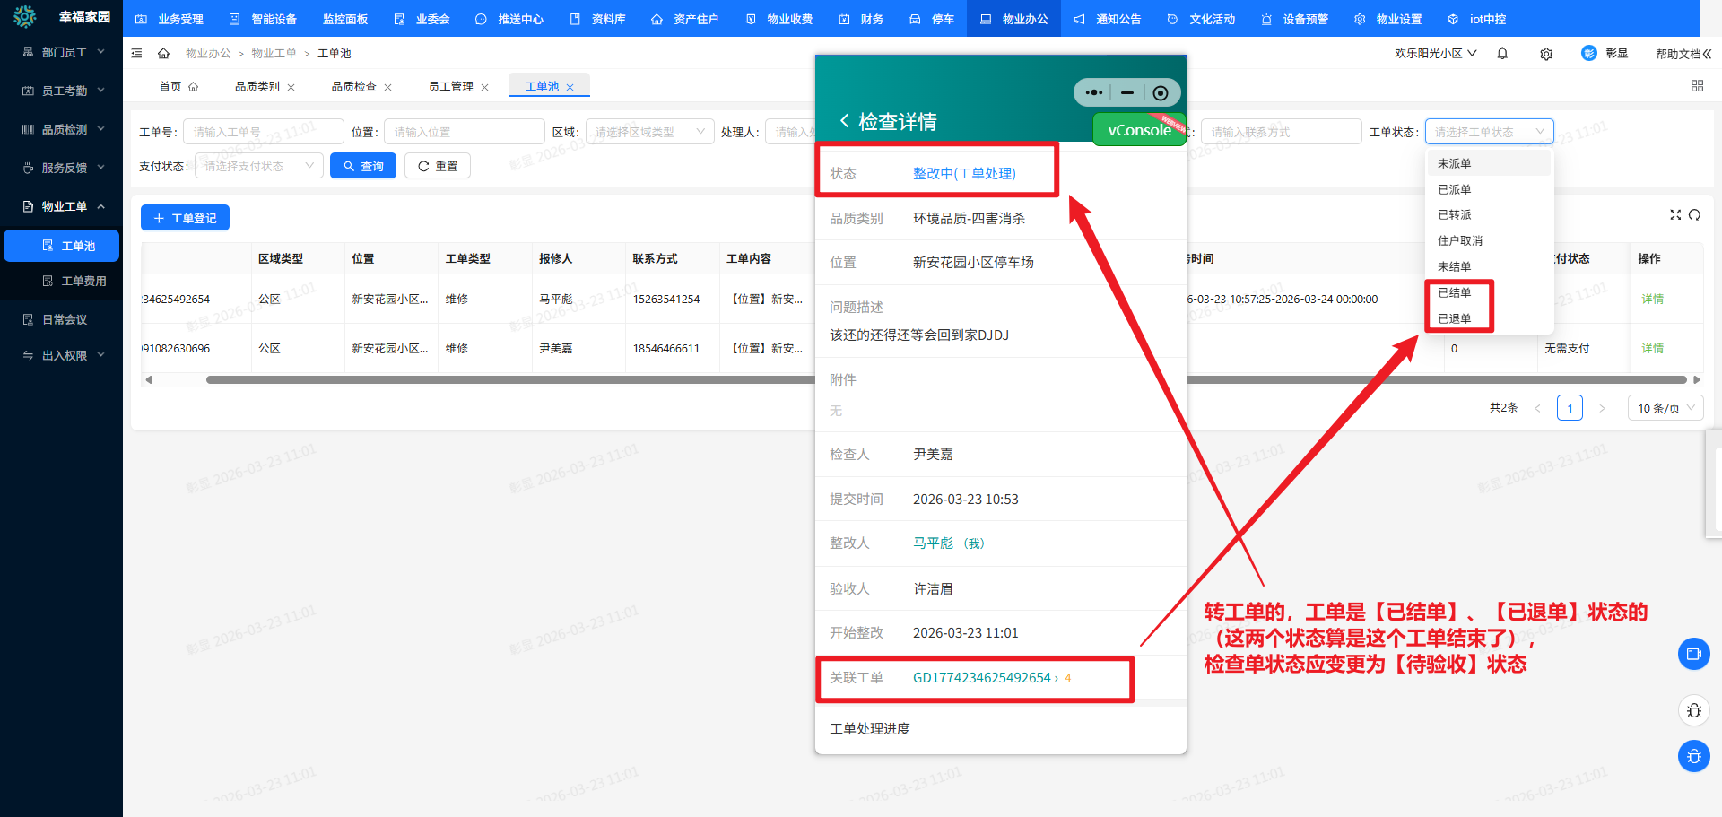Open the 支付状态 dropdown

[x=258, y=166]
